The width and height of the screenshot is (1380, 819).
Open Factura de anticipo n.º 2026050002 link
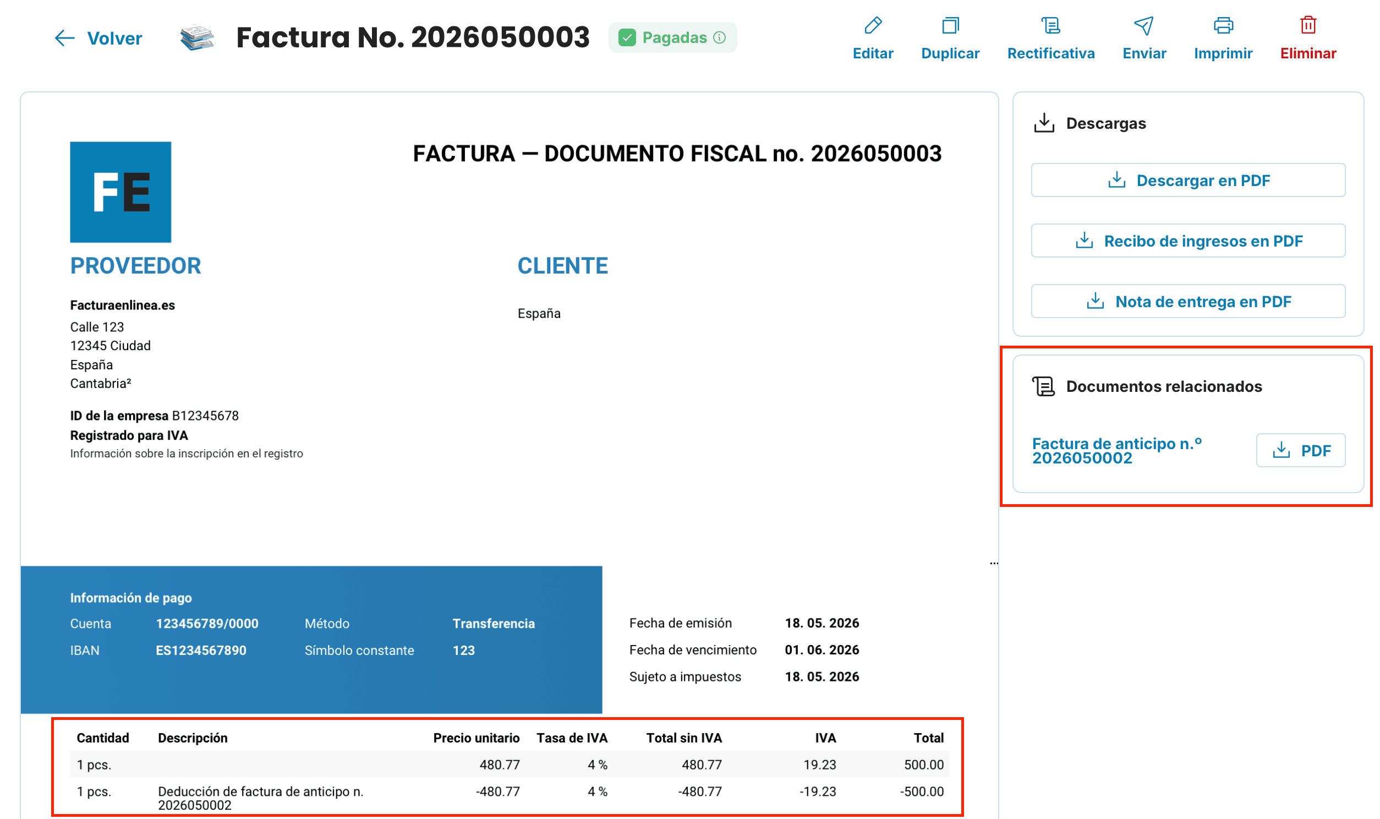tap(1116, 451)
